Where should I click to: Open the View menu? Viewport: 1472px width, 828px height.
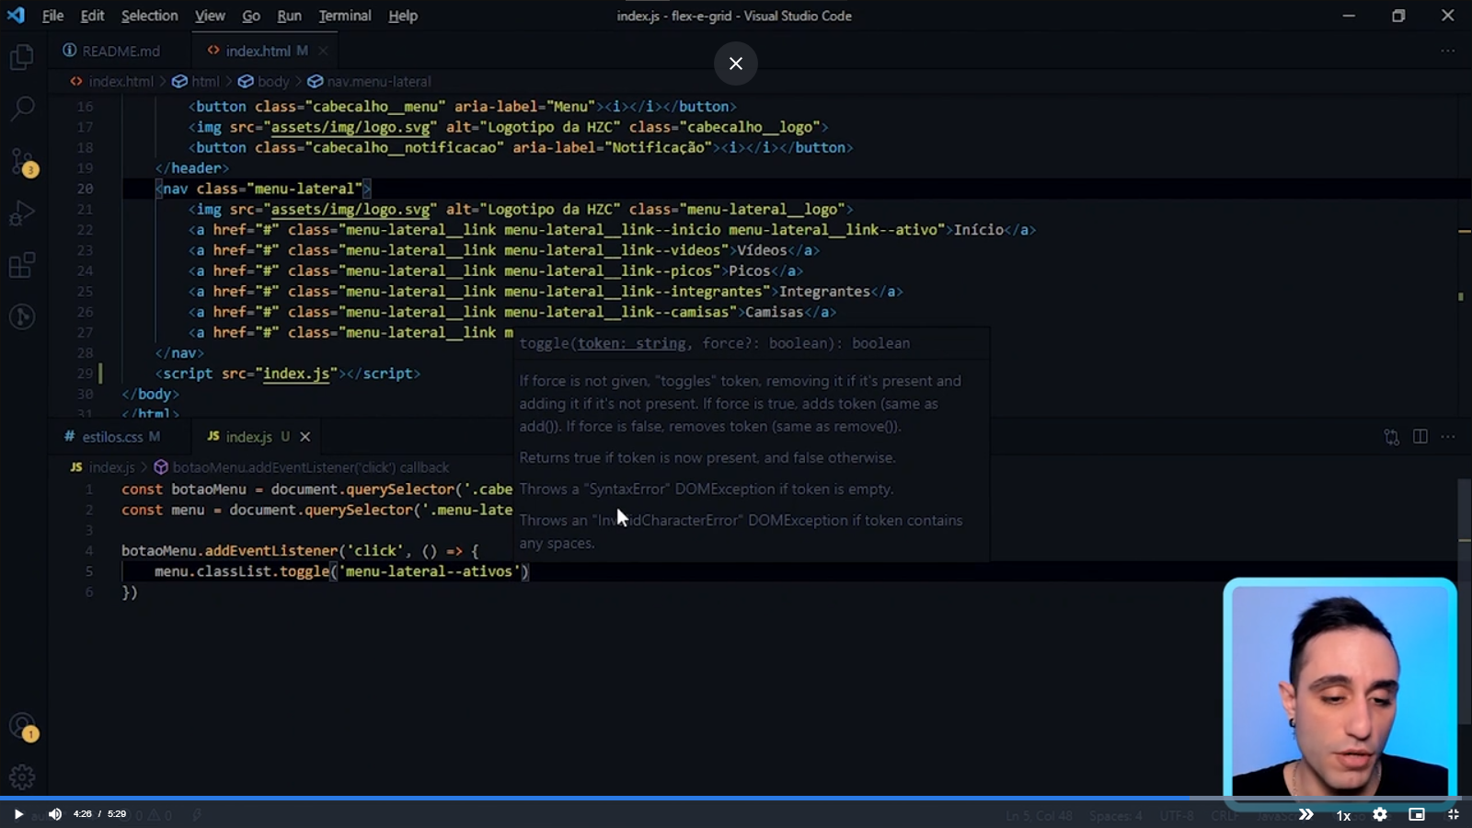tap(210, 16)
